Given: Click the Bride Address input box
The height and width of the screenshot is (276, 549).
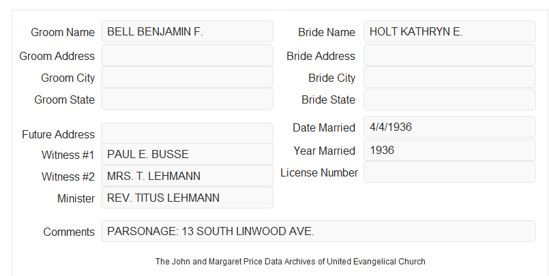Looking at the screenshot, I should click(x=449, y=55).
